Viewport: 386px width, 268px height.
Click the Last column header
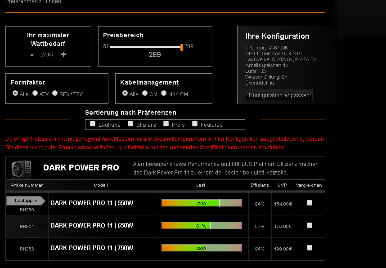pos(201,185)
